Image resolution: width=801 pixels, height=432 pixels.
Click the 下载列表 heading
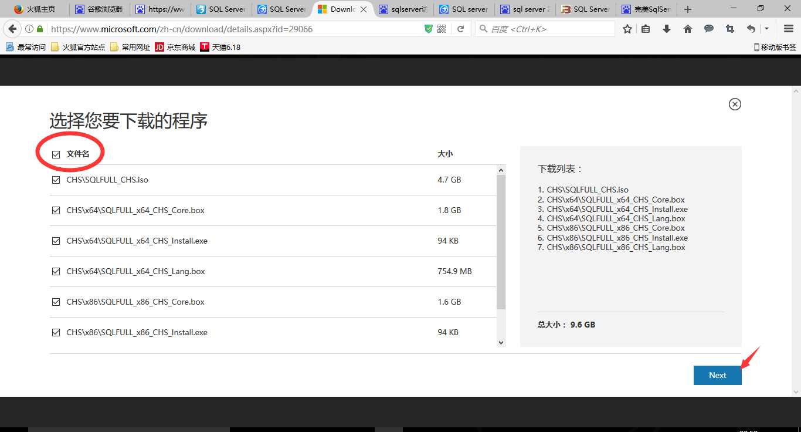point(561,169)
